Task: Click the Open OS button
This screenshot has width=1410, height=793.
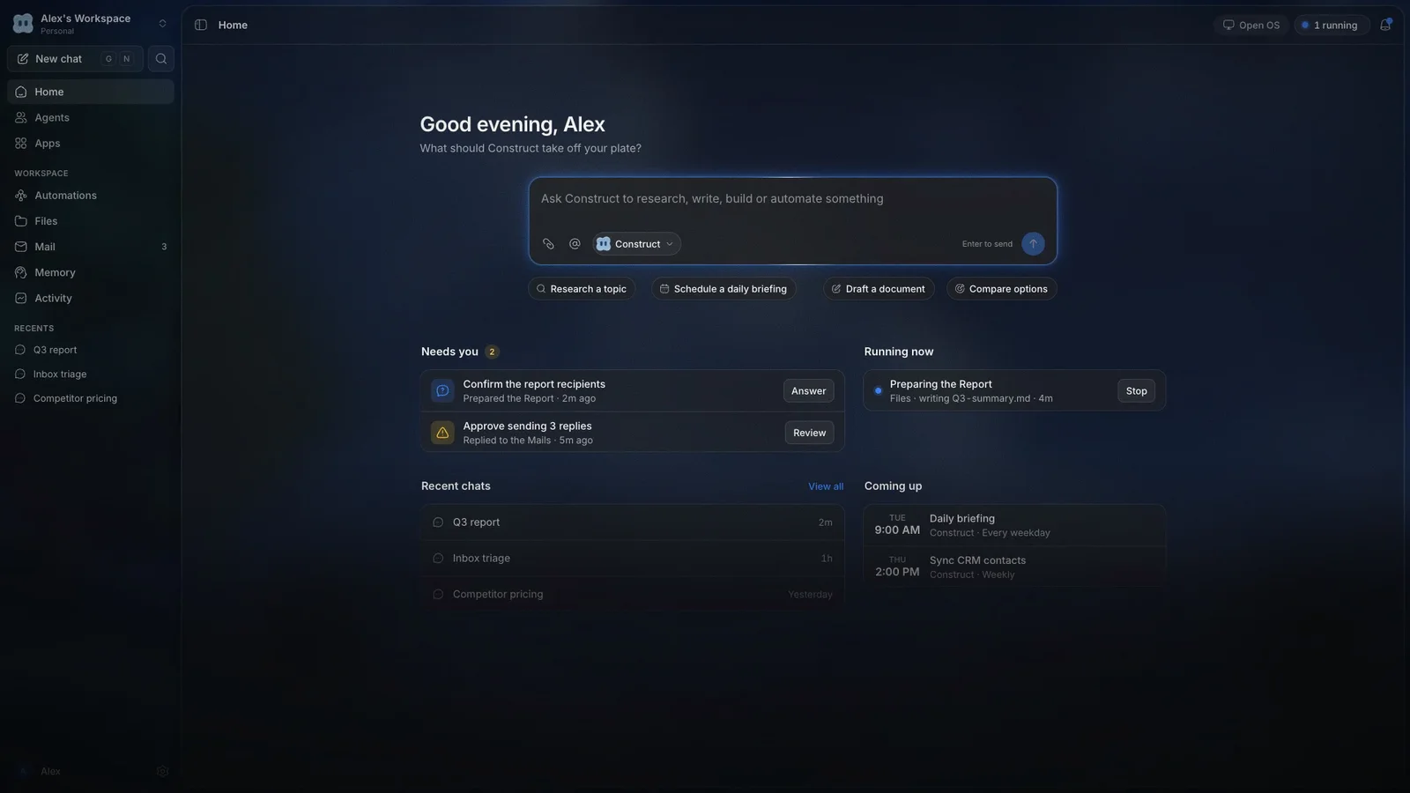Action: pyautogui.click(x=1251, y=25)
